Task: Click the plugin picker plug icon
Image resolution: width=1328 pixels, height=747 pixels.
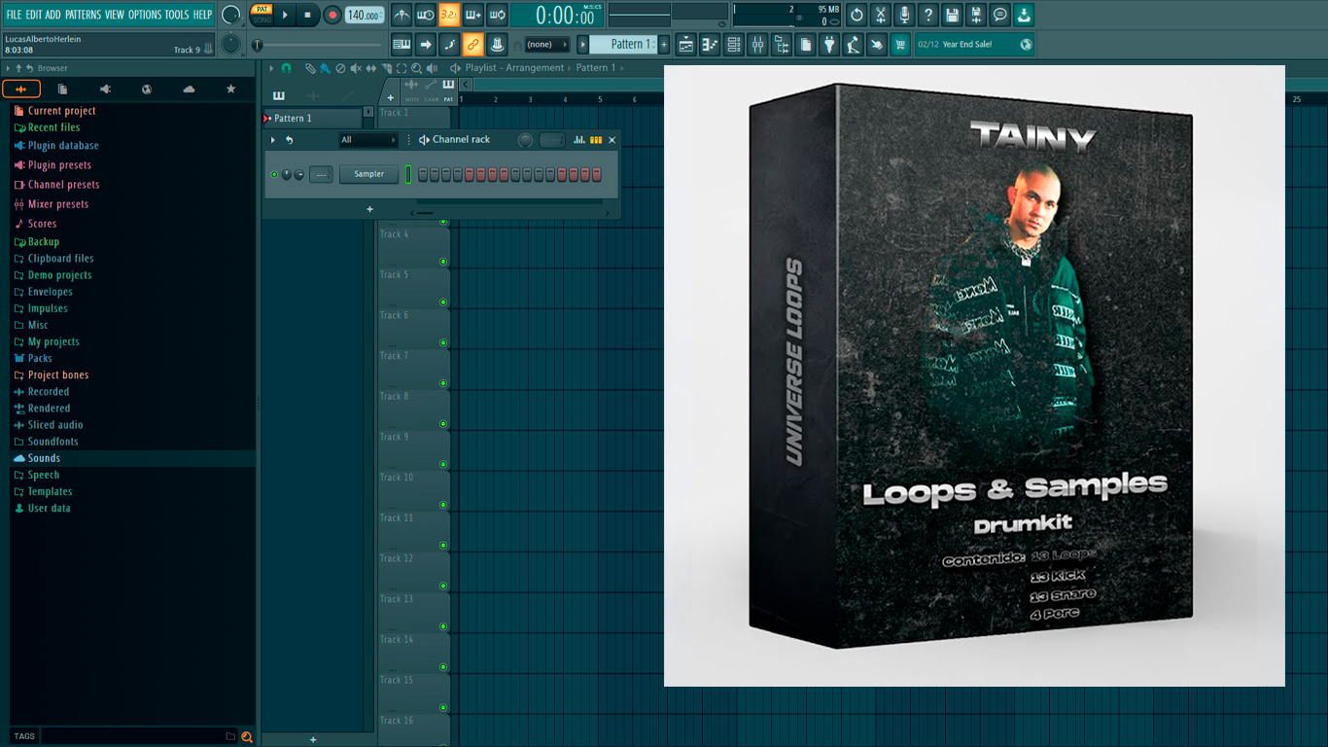Action: pyautogui.click(x=829, y=44)
